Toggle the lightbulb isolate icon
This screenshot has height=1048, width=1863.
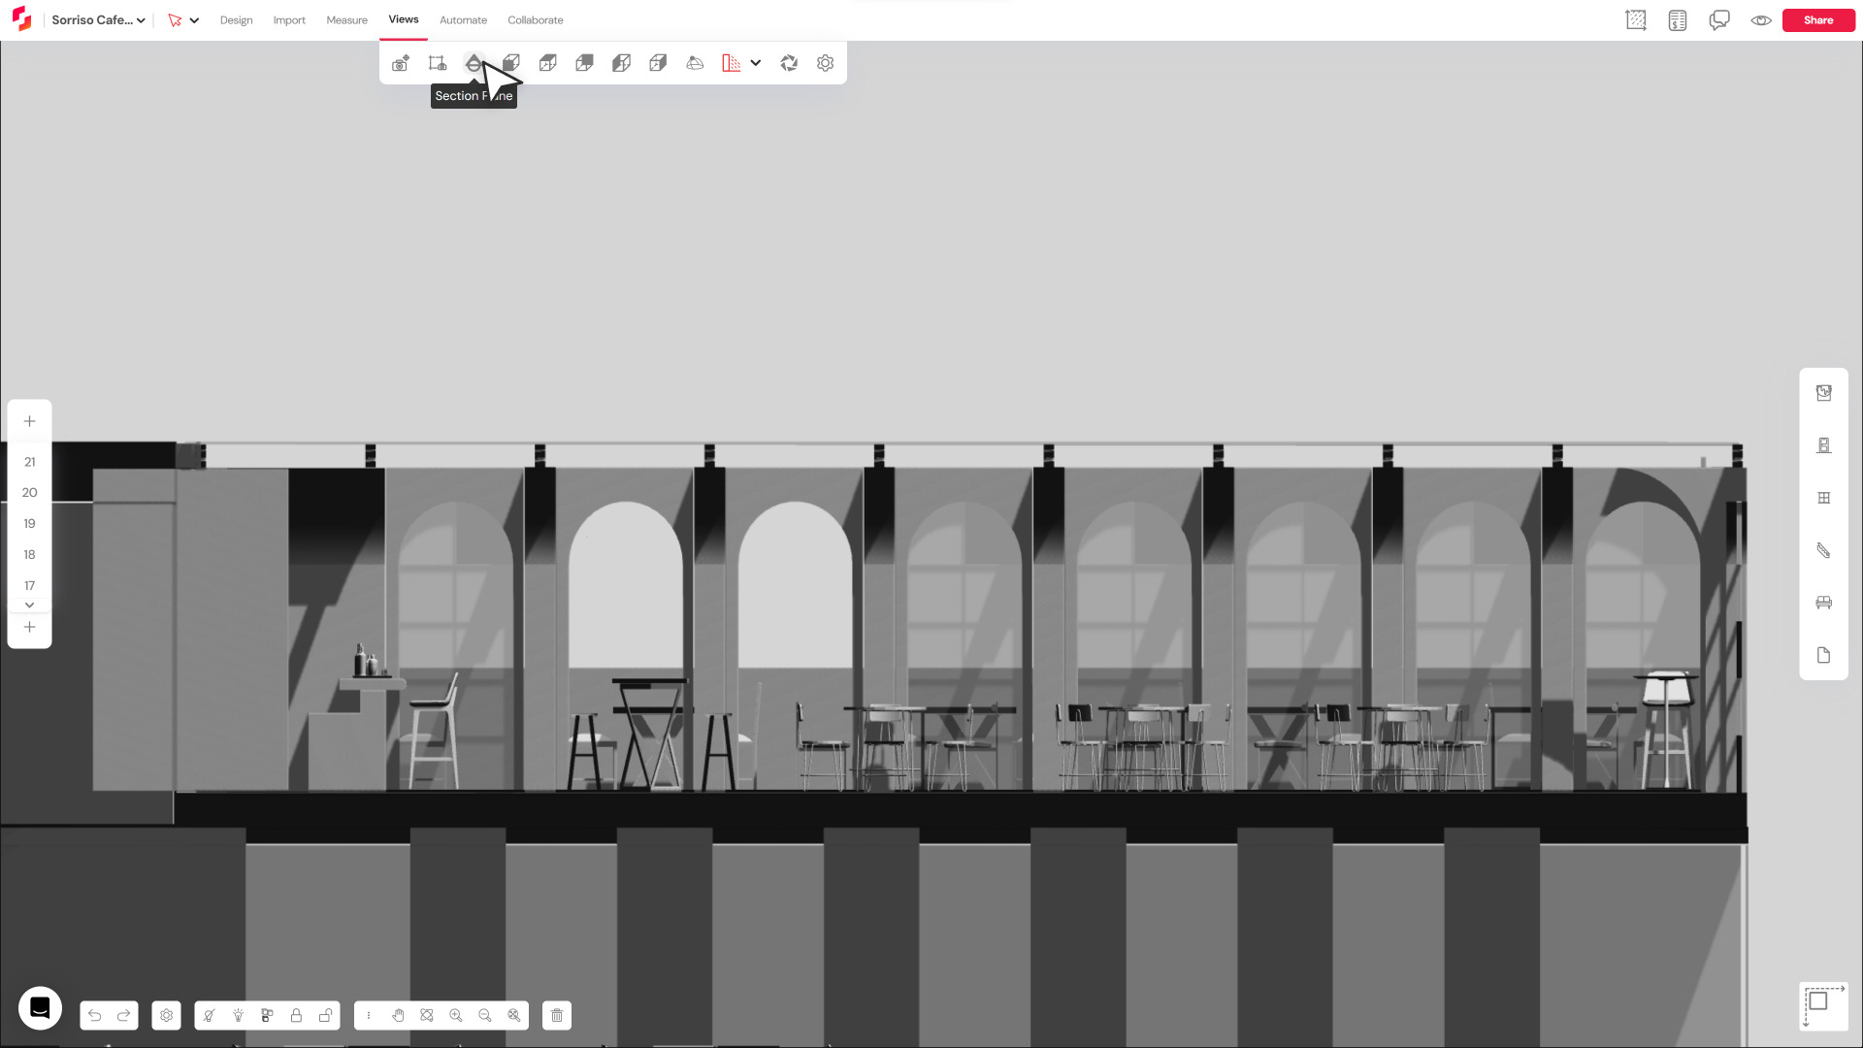238,1015
